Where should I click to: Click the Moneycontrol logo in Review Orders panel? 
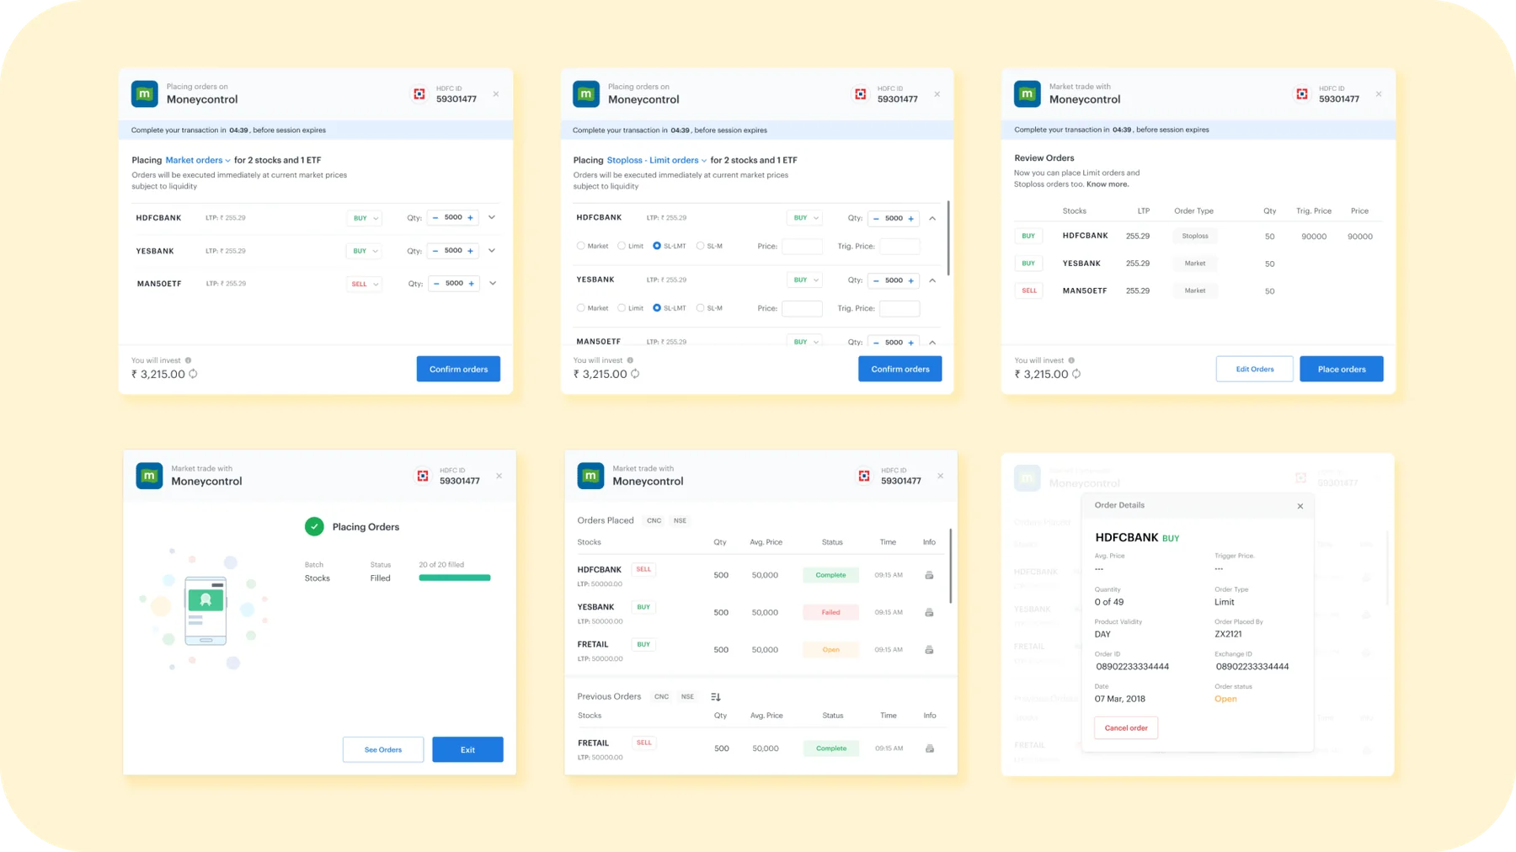[x=1028, y=93]
